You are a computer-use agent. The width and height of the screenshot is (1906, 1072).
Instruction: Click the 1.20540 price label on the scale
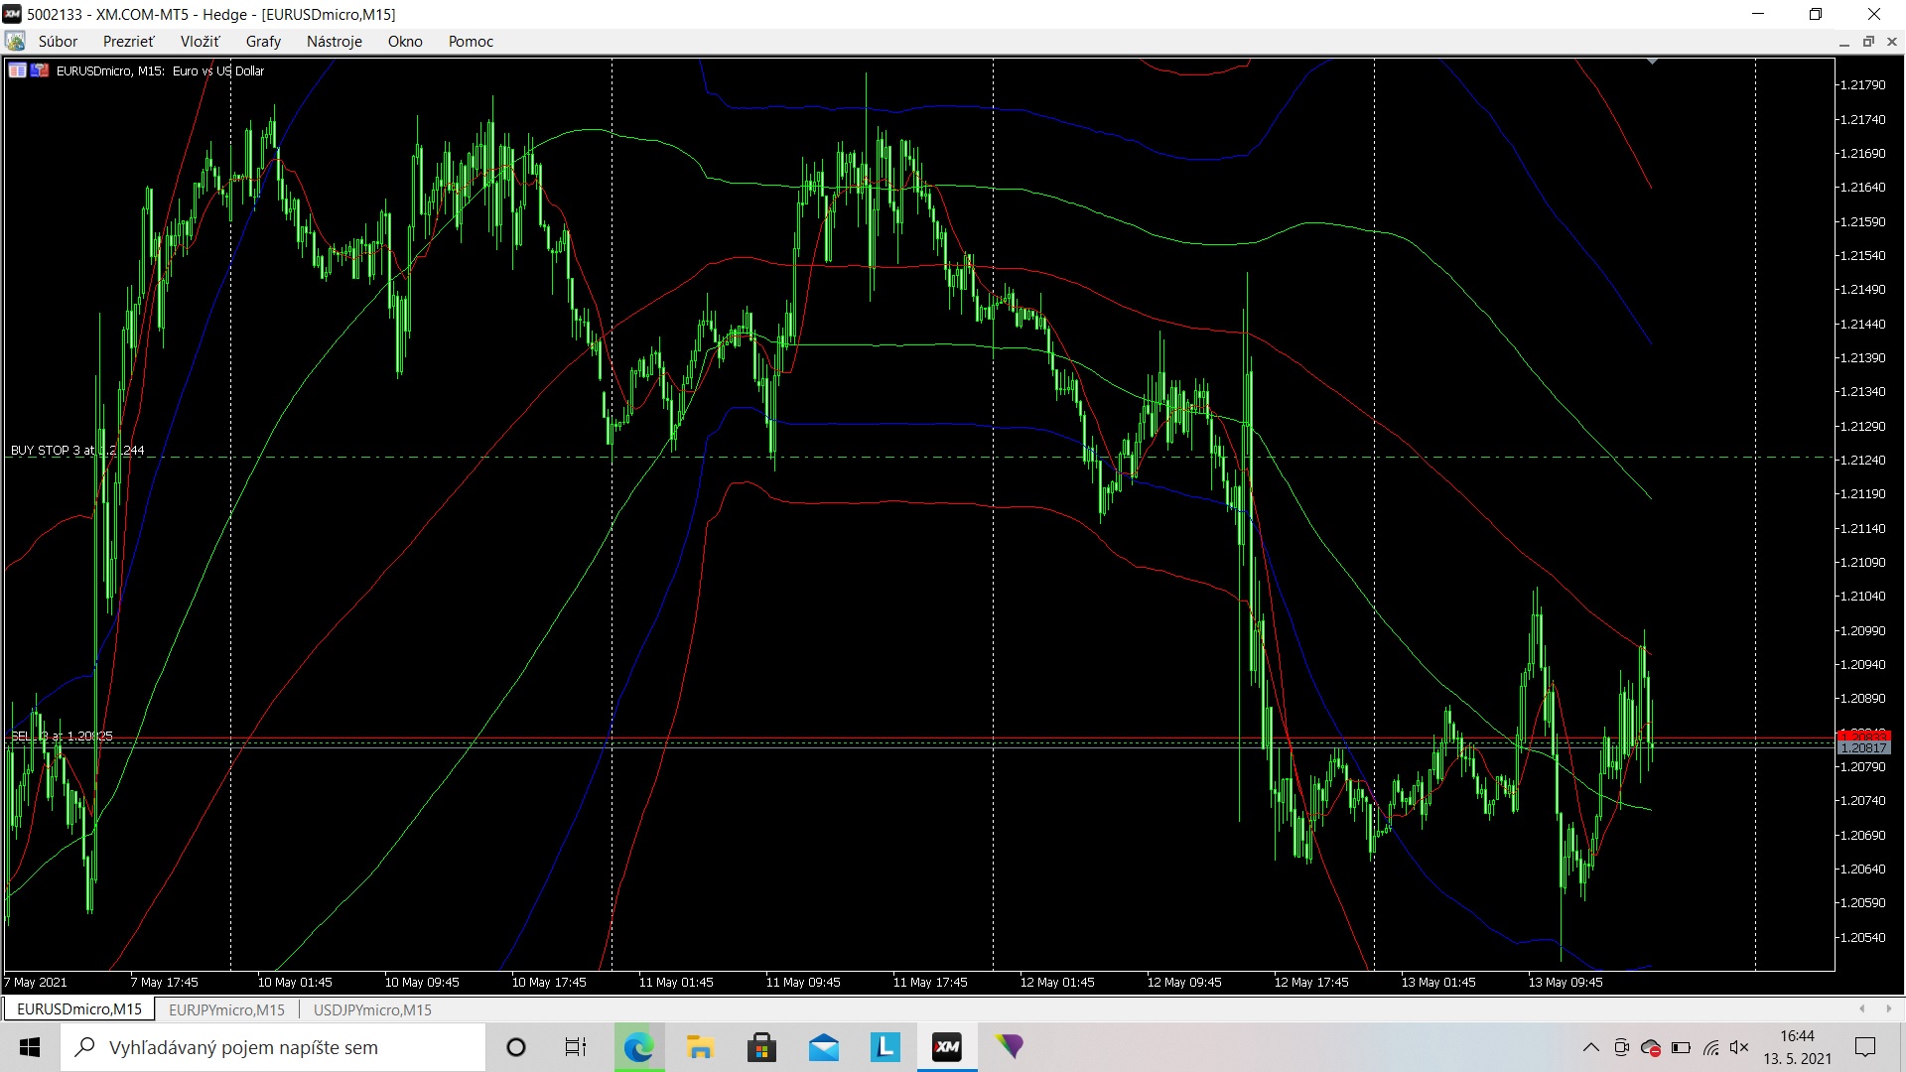1862,938
